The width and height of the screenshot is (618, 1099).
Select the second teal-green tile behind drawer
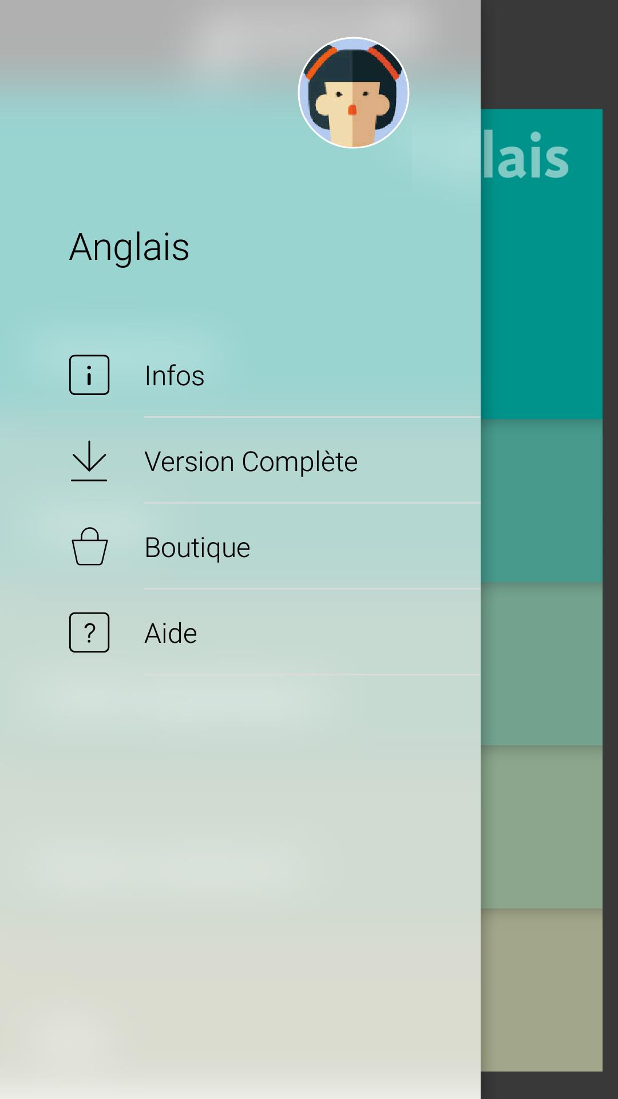pos(541,501)
